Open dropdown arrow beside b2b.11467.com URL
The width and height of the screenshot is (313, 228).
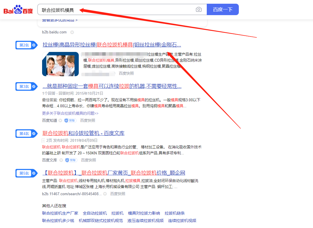pyautogui.click(x=105, y=194)
